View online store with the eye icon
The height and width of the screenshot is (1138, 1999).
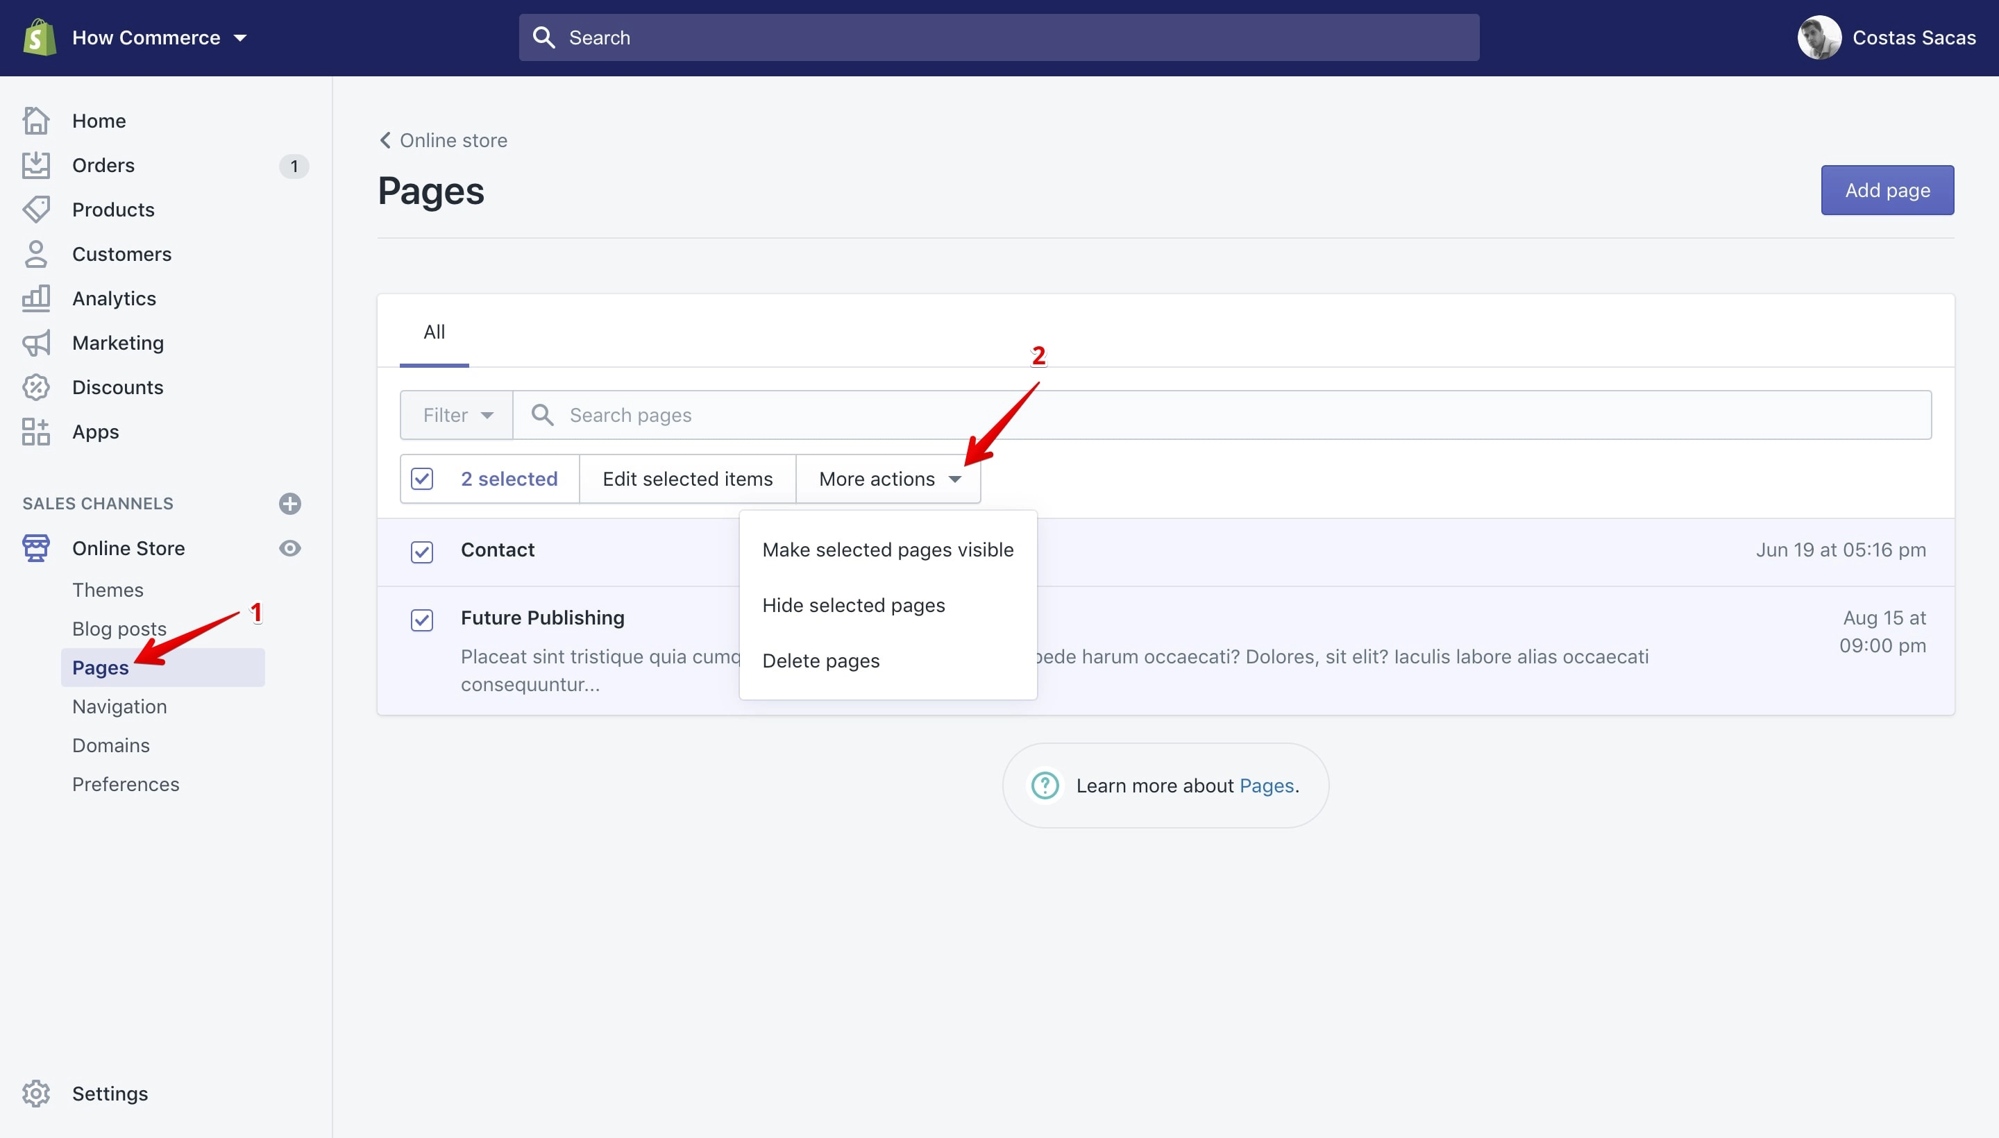[290, 548]
